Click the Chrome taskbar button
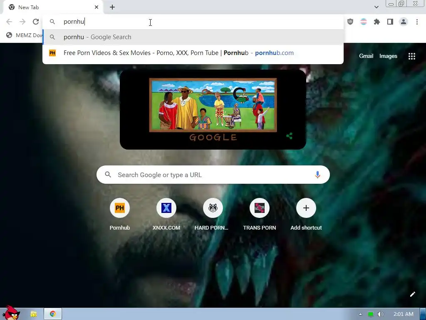 [x=53, y=314]
